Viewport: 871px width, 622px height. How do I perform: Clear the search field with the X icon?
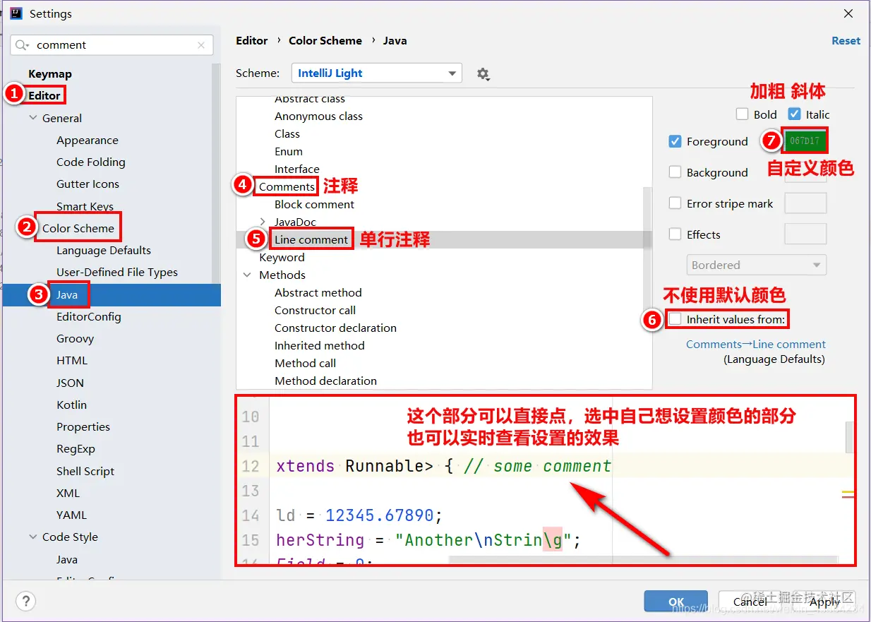[201, 45]
